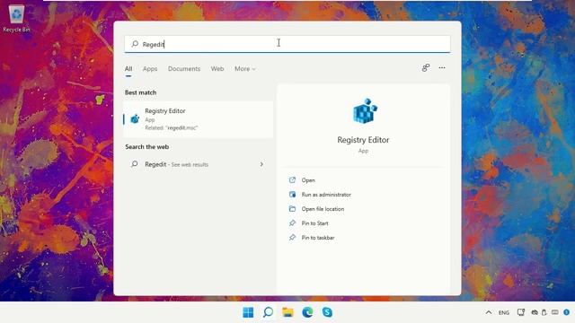This screenshot has width=575, height=323.
Task: Click the Best match heading
Action: click(x=140, y=92)
